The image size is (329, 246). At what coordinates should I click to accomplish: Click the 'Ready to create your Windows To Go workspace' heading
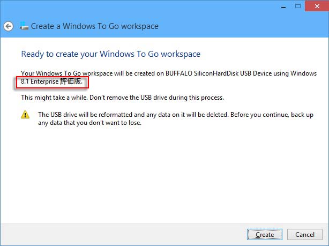pos(111,54)
